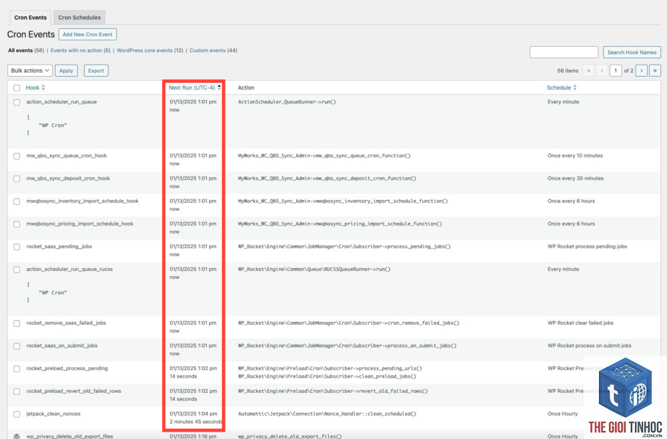Sort by Next Run (UTC-4) column
The image size is (667, 439).
[192, 87]
